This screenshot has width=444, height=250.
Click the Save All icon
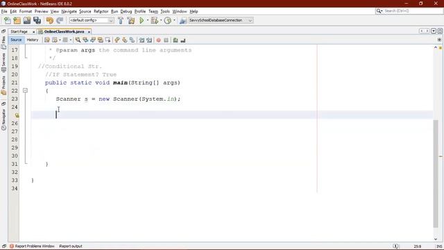(x=37, y=20)
